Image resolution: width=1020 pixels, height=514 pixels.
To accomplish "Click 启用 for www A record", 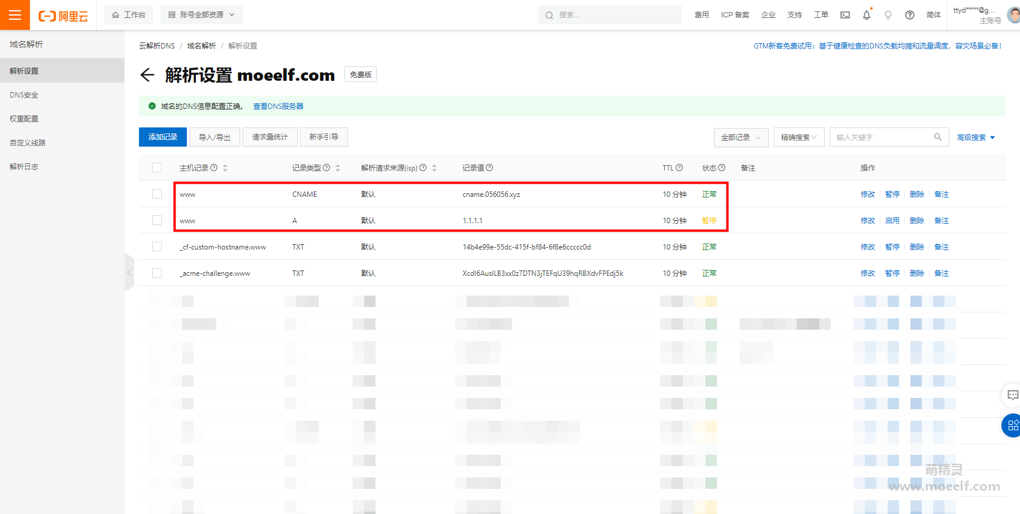I will (x=892, y=220).
